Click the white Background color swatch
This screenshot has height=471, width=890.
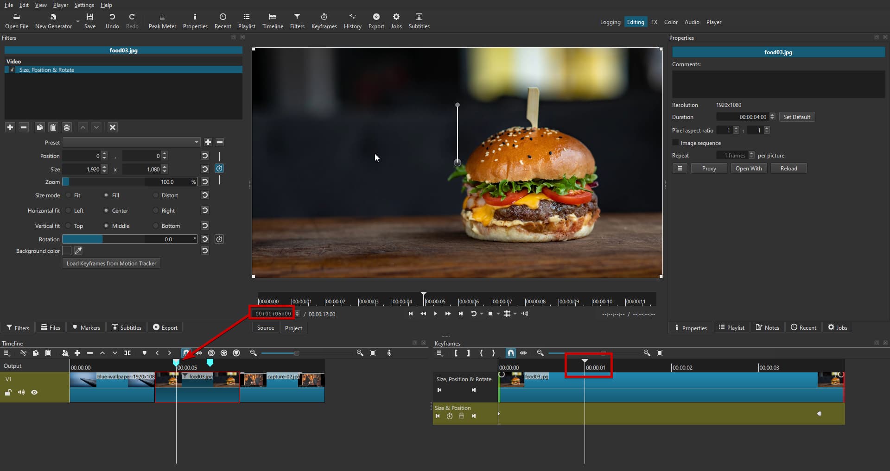click(67, 251)
